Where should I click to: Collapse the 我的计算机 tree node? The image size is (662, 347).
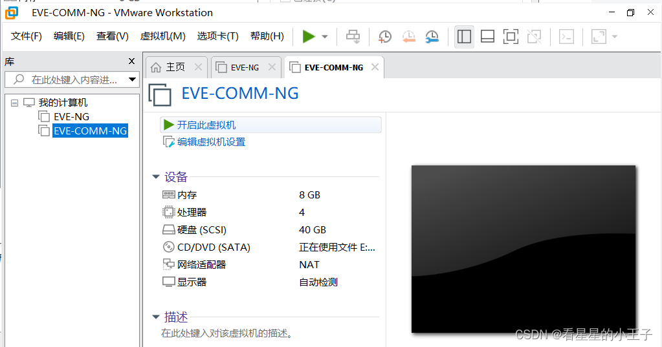15,103
